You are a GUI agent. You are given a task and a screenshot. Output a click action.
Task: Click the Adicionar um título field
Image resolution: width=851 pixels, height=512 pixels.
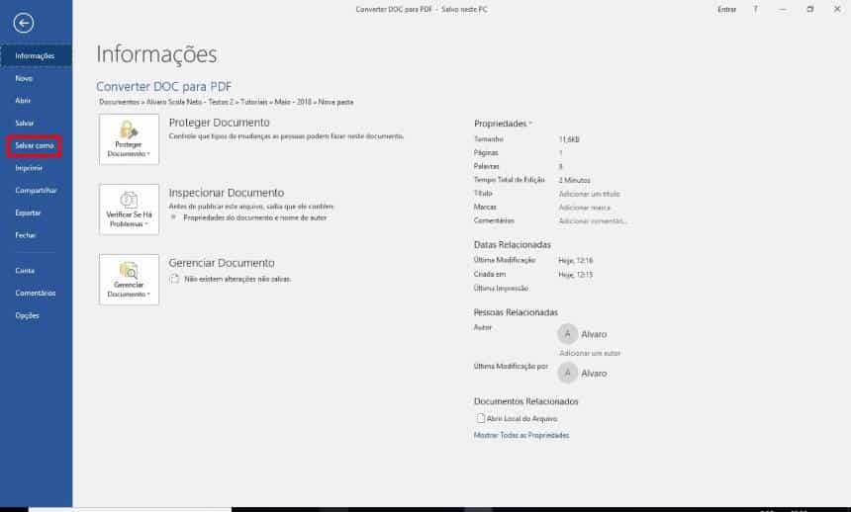(x=590, y=194)
